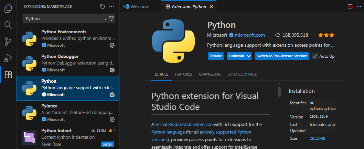Click the Disable button
Image resolution: width=364 pixels, height=149 pixels.
(x=216, y=56)
